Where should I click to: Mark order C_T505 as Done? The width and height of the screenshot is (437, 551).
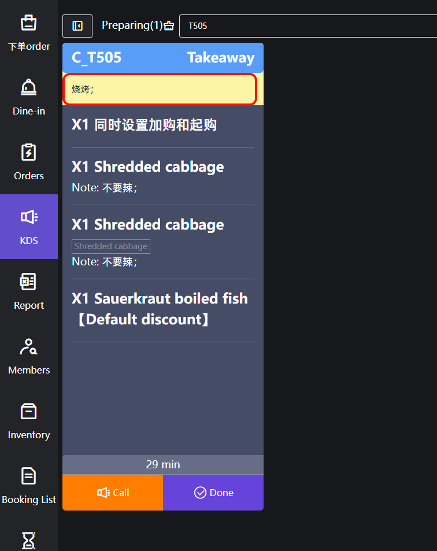(213, 493)
